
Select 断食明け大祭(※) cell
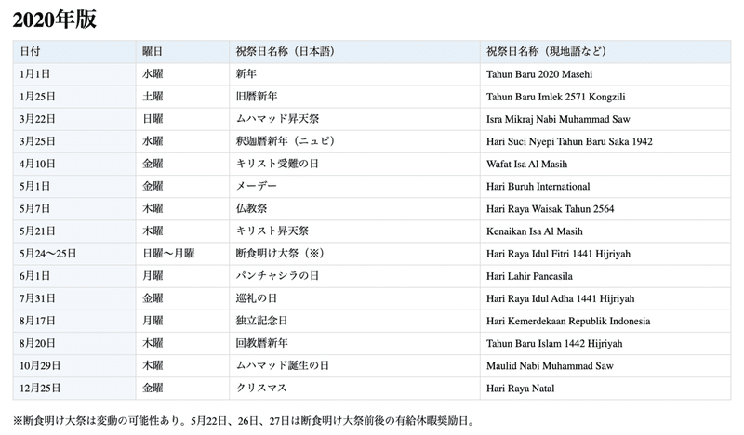pyautogui.click(x=354, y=254)
